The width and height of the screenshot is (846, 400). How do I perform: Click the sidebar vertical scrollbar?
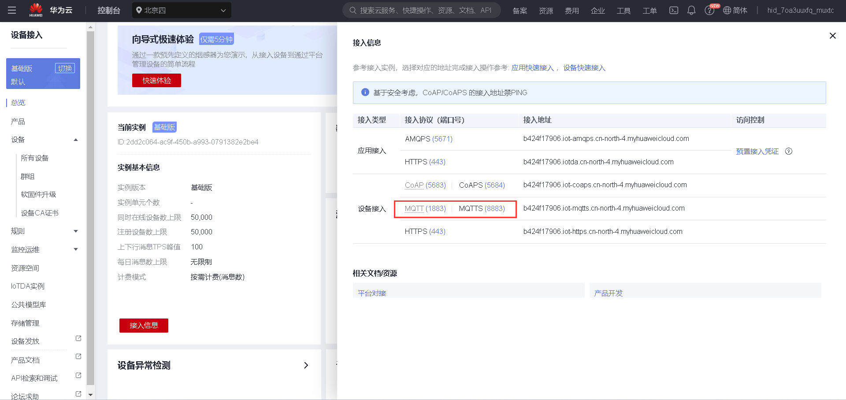pos(90,207)
